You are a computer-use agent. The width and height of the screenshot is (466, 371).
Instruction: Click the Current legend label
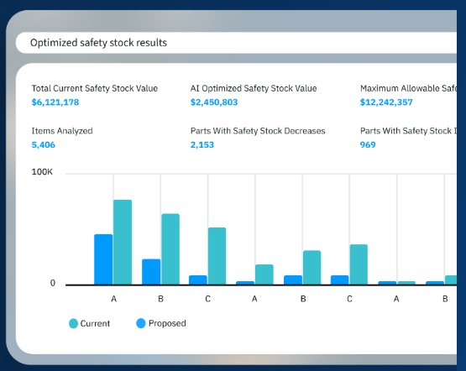[x=95, y=323]
